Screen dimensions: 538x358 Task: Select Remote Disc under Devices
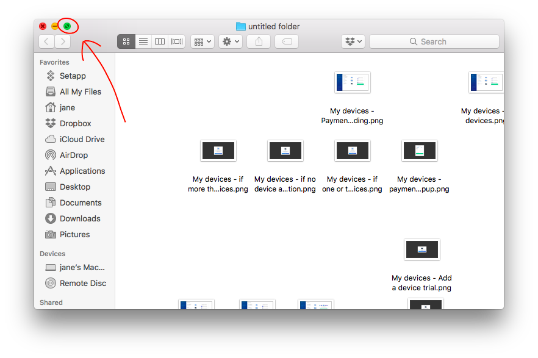point(81,283)
